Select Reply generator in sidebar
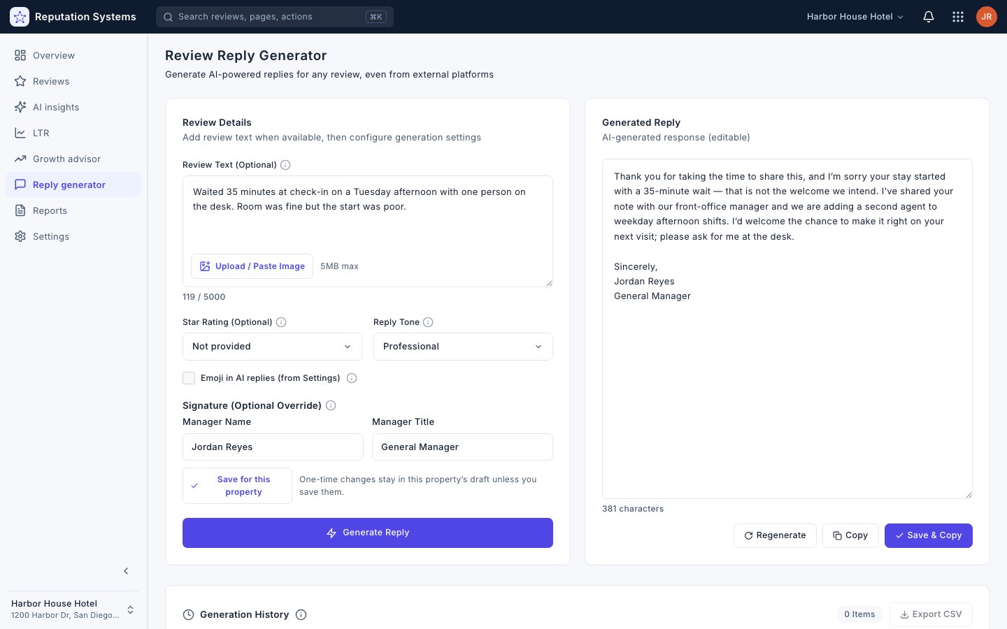1007x629 pixels. click(73, 185)
